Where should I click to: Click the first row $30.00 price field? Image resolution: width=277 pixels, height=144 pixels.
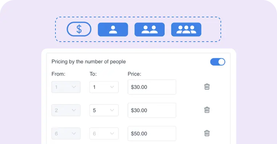click(152, 87)
